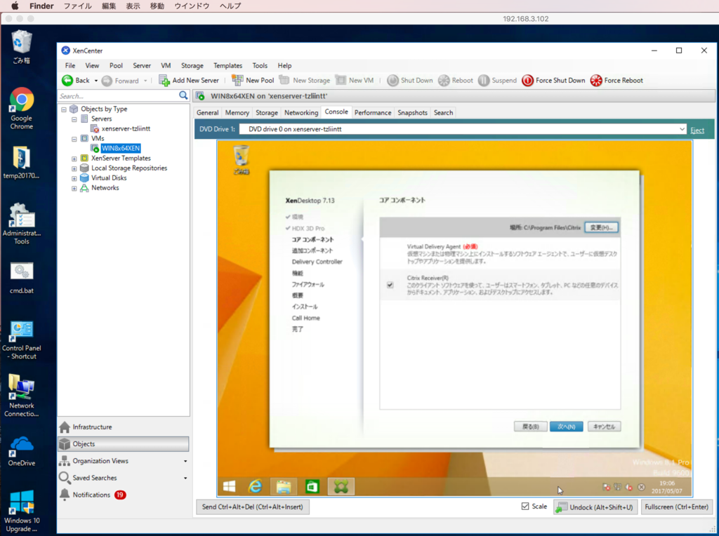Click the search magnifier icon
The height and width of the screenshot is (536, 719).
pos(183,95)
